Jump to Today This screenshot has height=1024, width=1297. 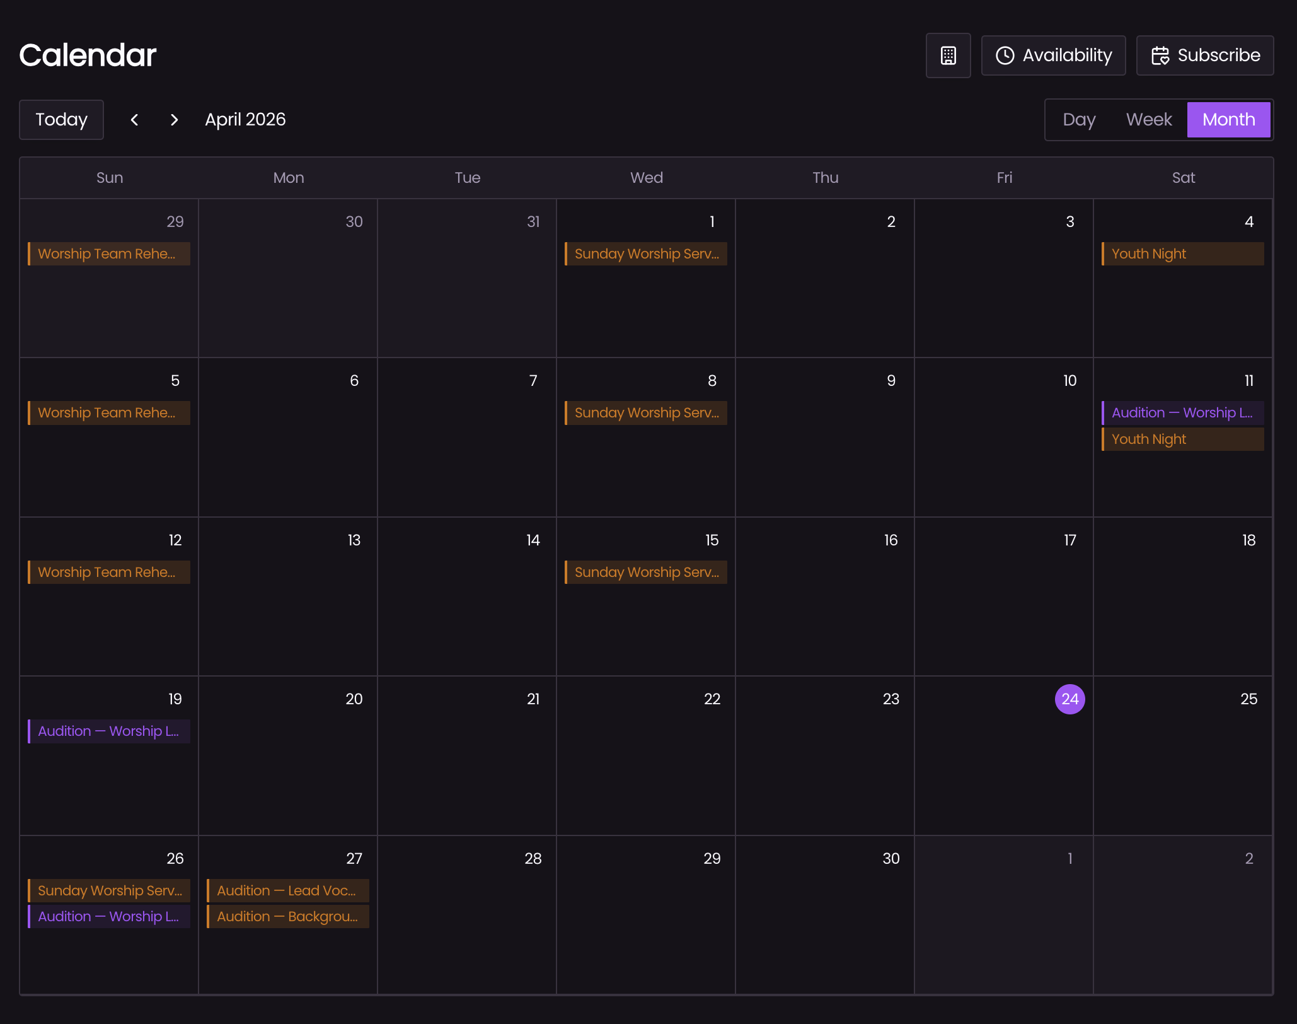[61, 120]
